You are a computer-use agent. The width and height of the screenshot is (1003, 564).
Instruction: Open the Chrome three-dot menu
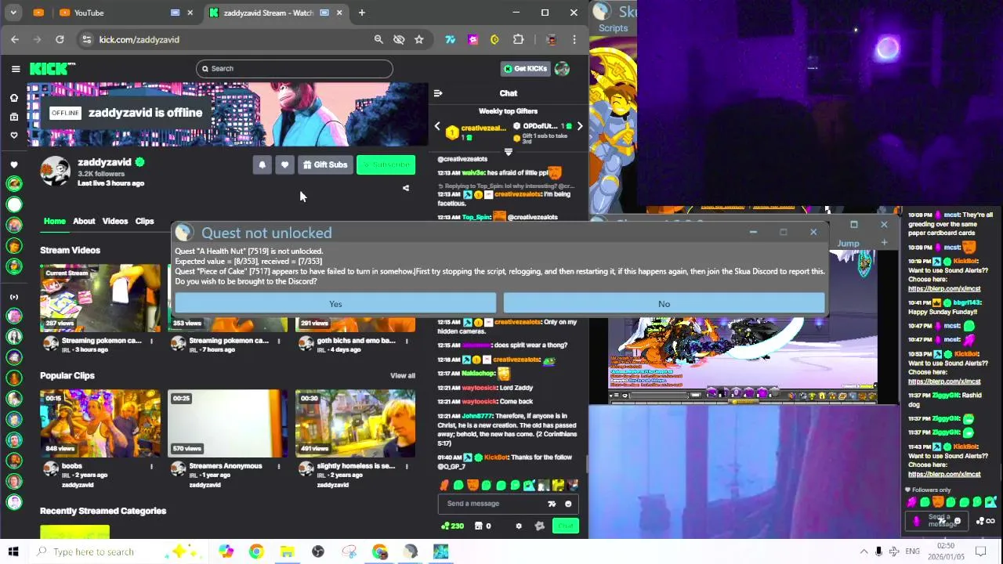(574, 39)
